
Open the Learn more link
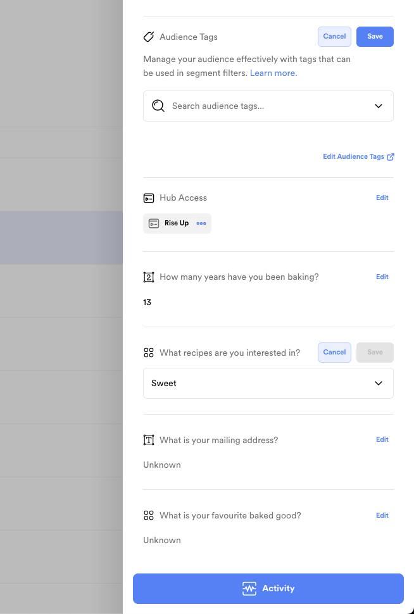coord(273,73)
